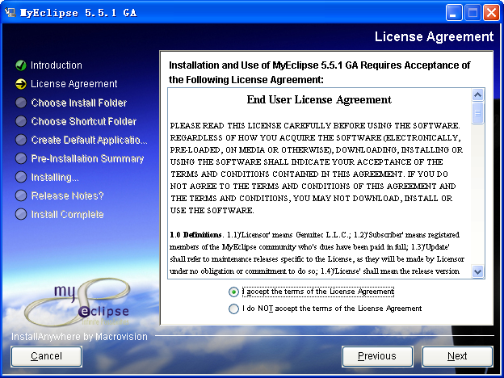This screenshot has width=504, height=378.
Task: Click the green checkmark beside Introduction
Action: pos(21,65)
